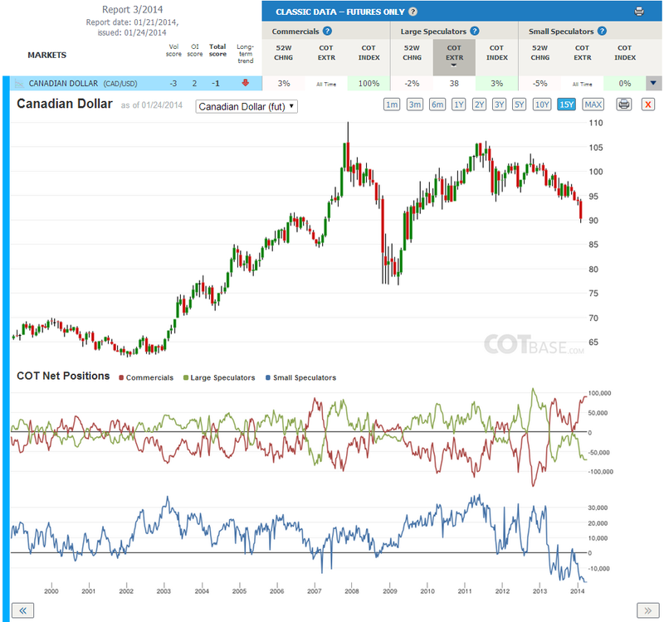Print the Canadian Dollar chart
This screenshot has height=622, width=664.
(624, 104)
